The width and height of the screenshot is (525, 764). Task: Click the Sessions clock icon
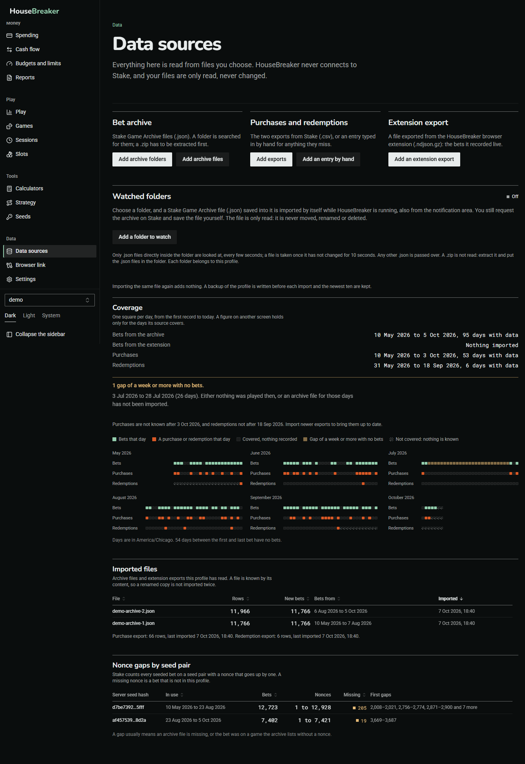point(9,140)
